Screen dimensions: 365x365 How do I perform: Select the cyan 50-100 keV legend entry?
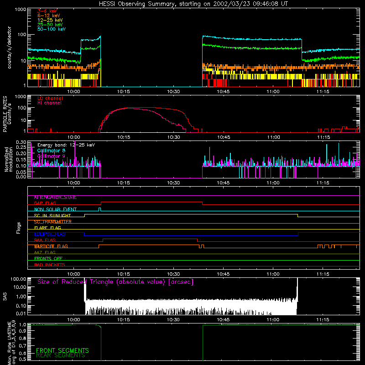(x=52, y=29)
